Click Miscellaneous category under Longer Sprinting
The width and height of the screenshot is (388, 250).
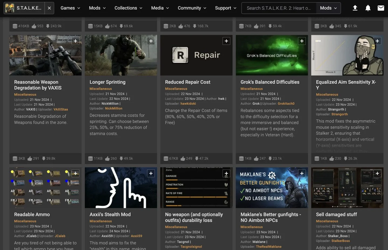[101, 89]
